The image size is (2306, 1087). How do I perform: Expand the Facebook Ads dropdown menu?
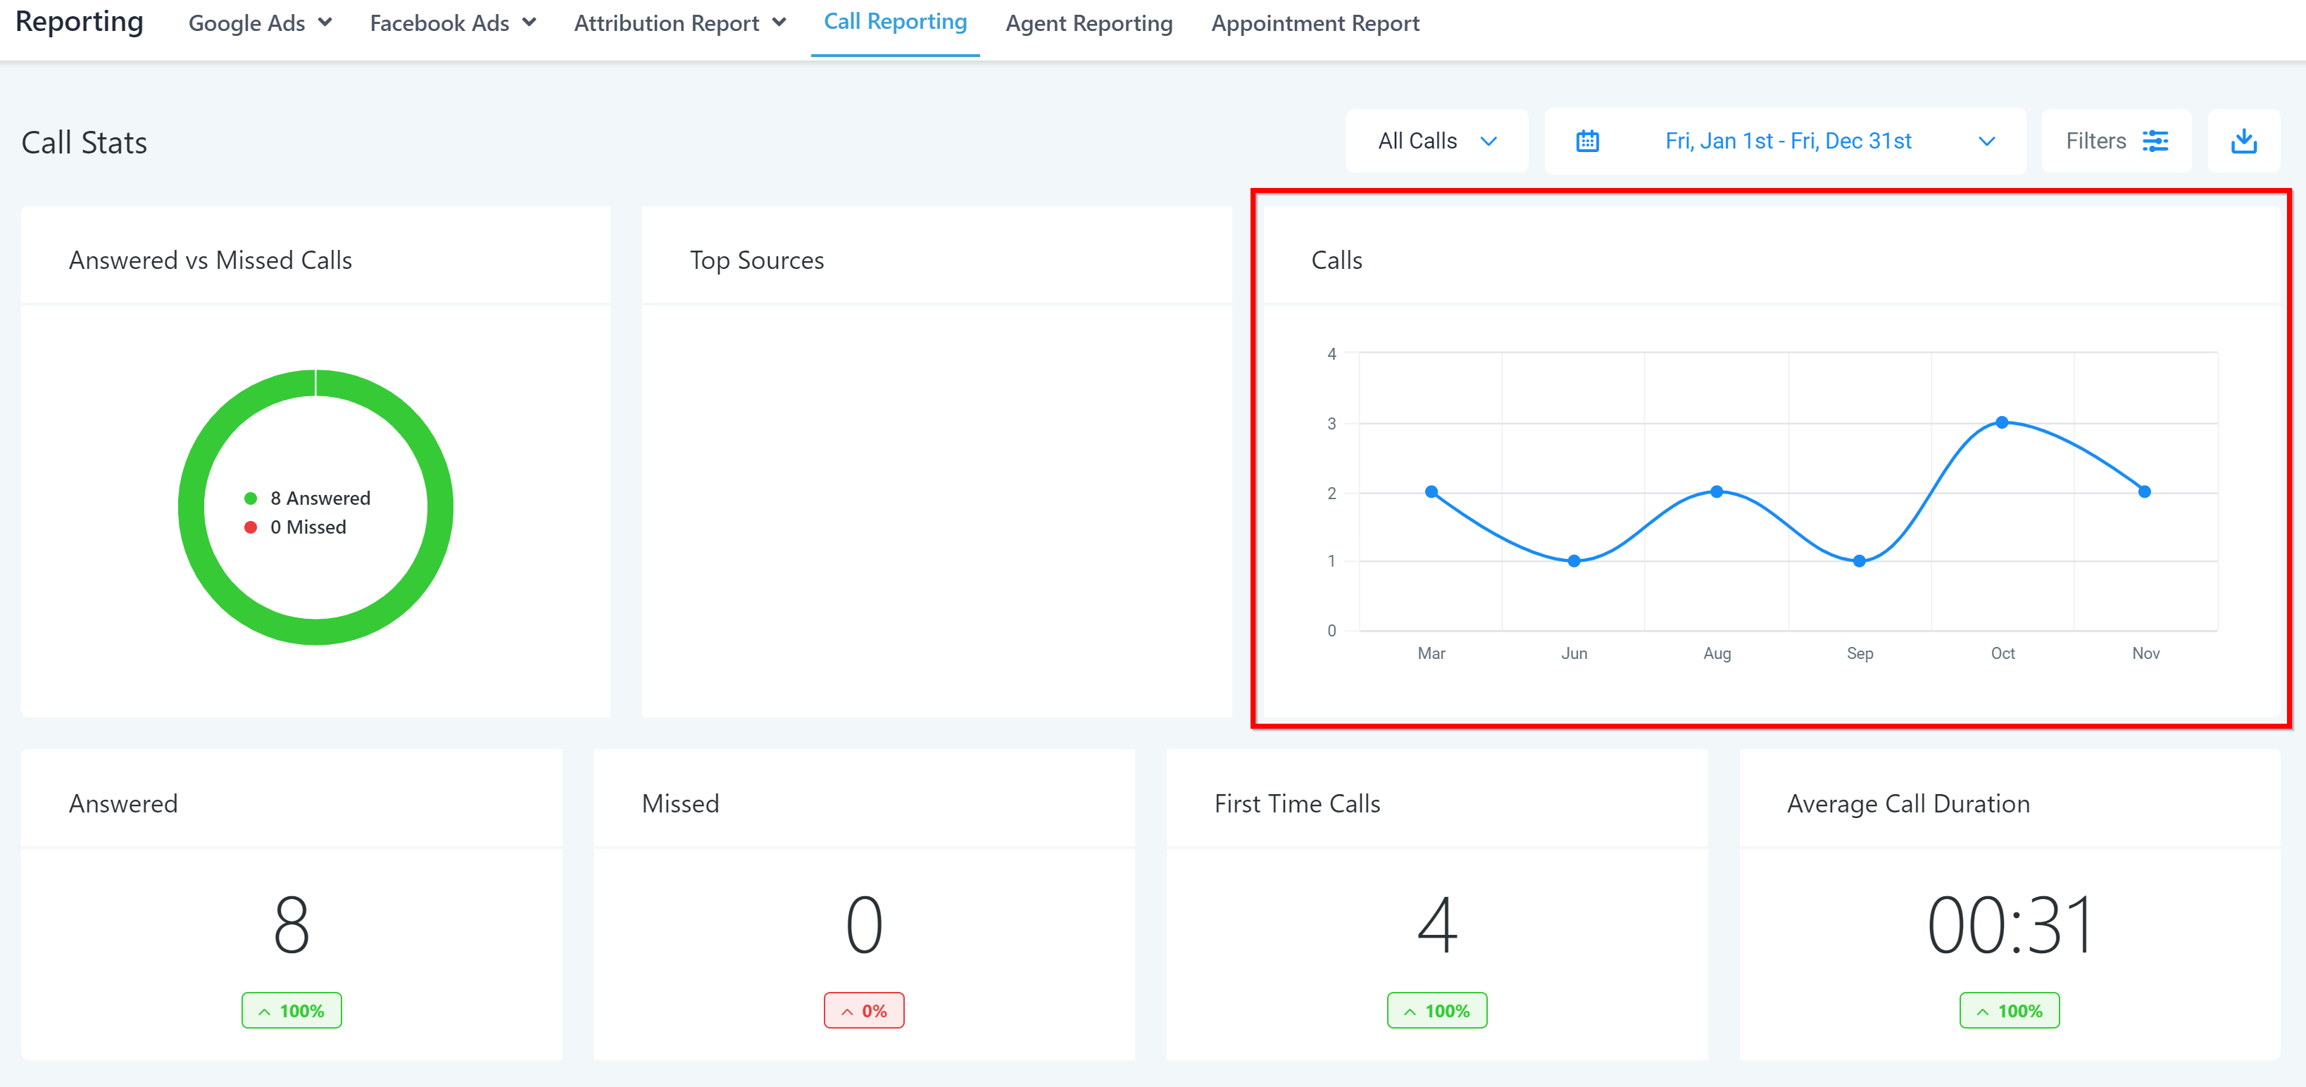pyautogui.click(x=453, y=23)
